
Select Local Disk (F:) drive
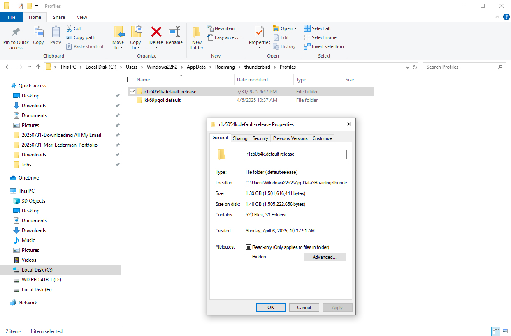click(x=37, y=290)
